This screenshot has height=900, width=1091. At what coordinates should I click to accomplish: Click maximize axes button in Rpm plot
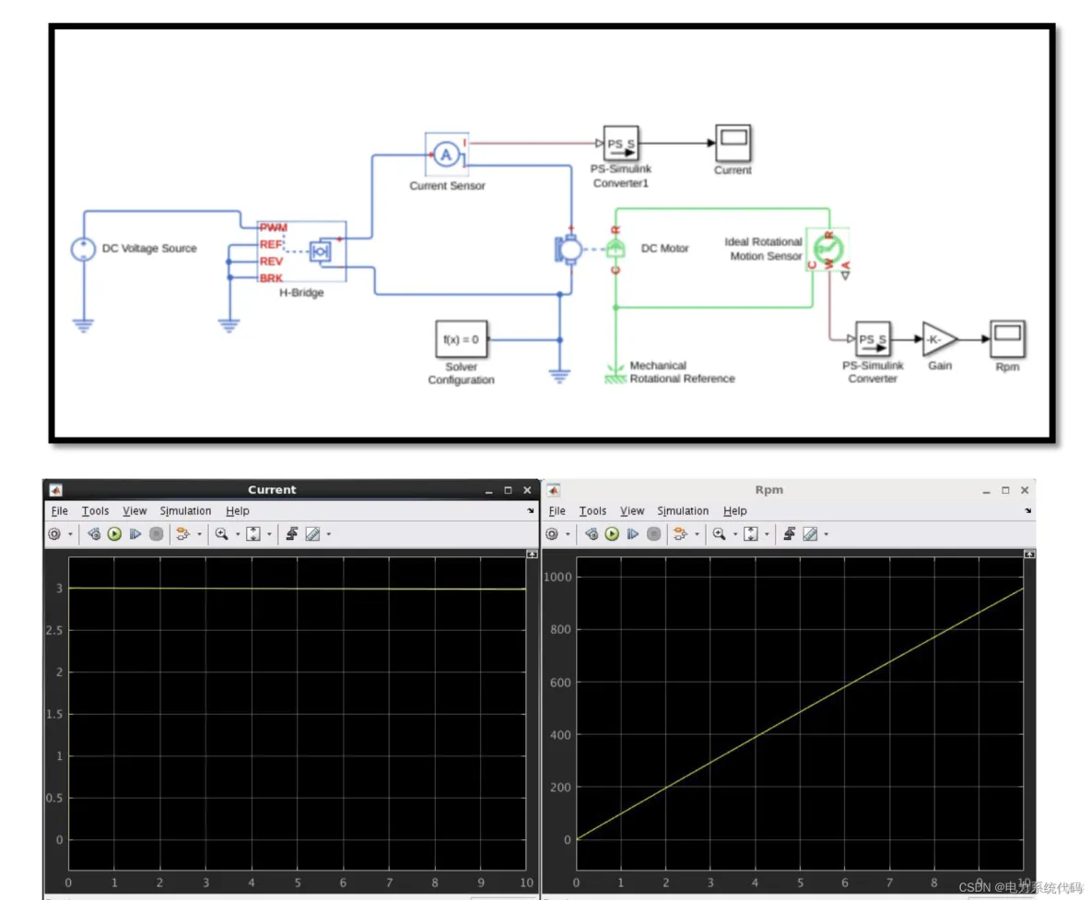pyautogui.click(x=1030, y=555)
